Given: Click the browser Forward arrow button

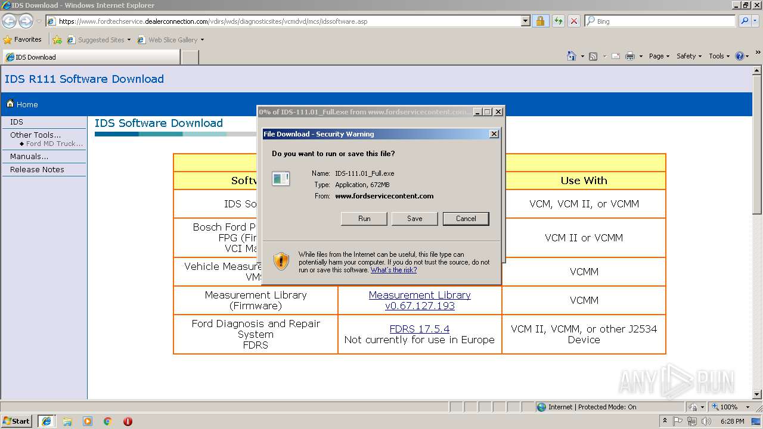Looking at the screenshot, I should [x=26, y=21].
